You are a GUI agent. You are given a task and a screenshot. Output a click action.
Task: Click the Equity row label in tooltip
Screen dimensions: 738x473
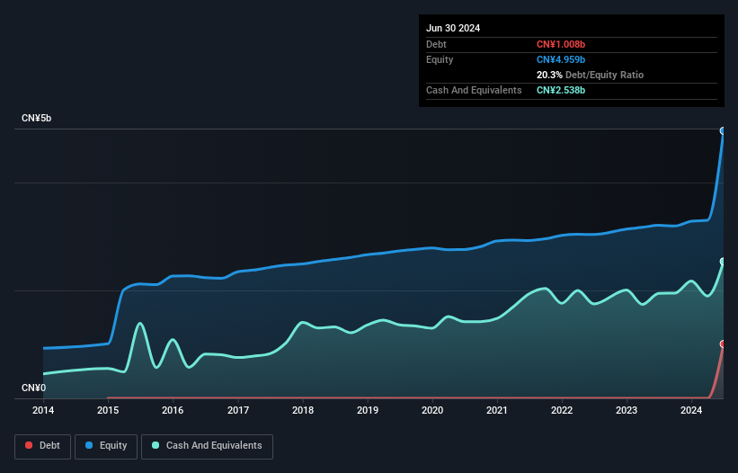click(x=440, y=59)
